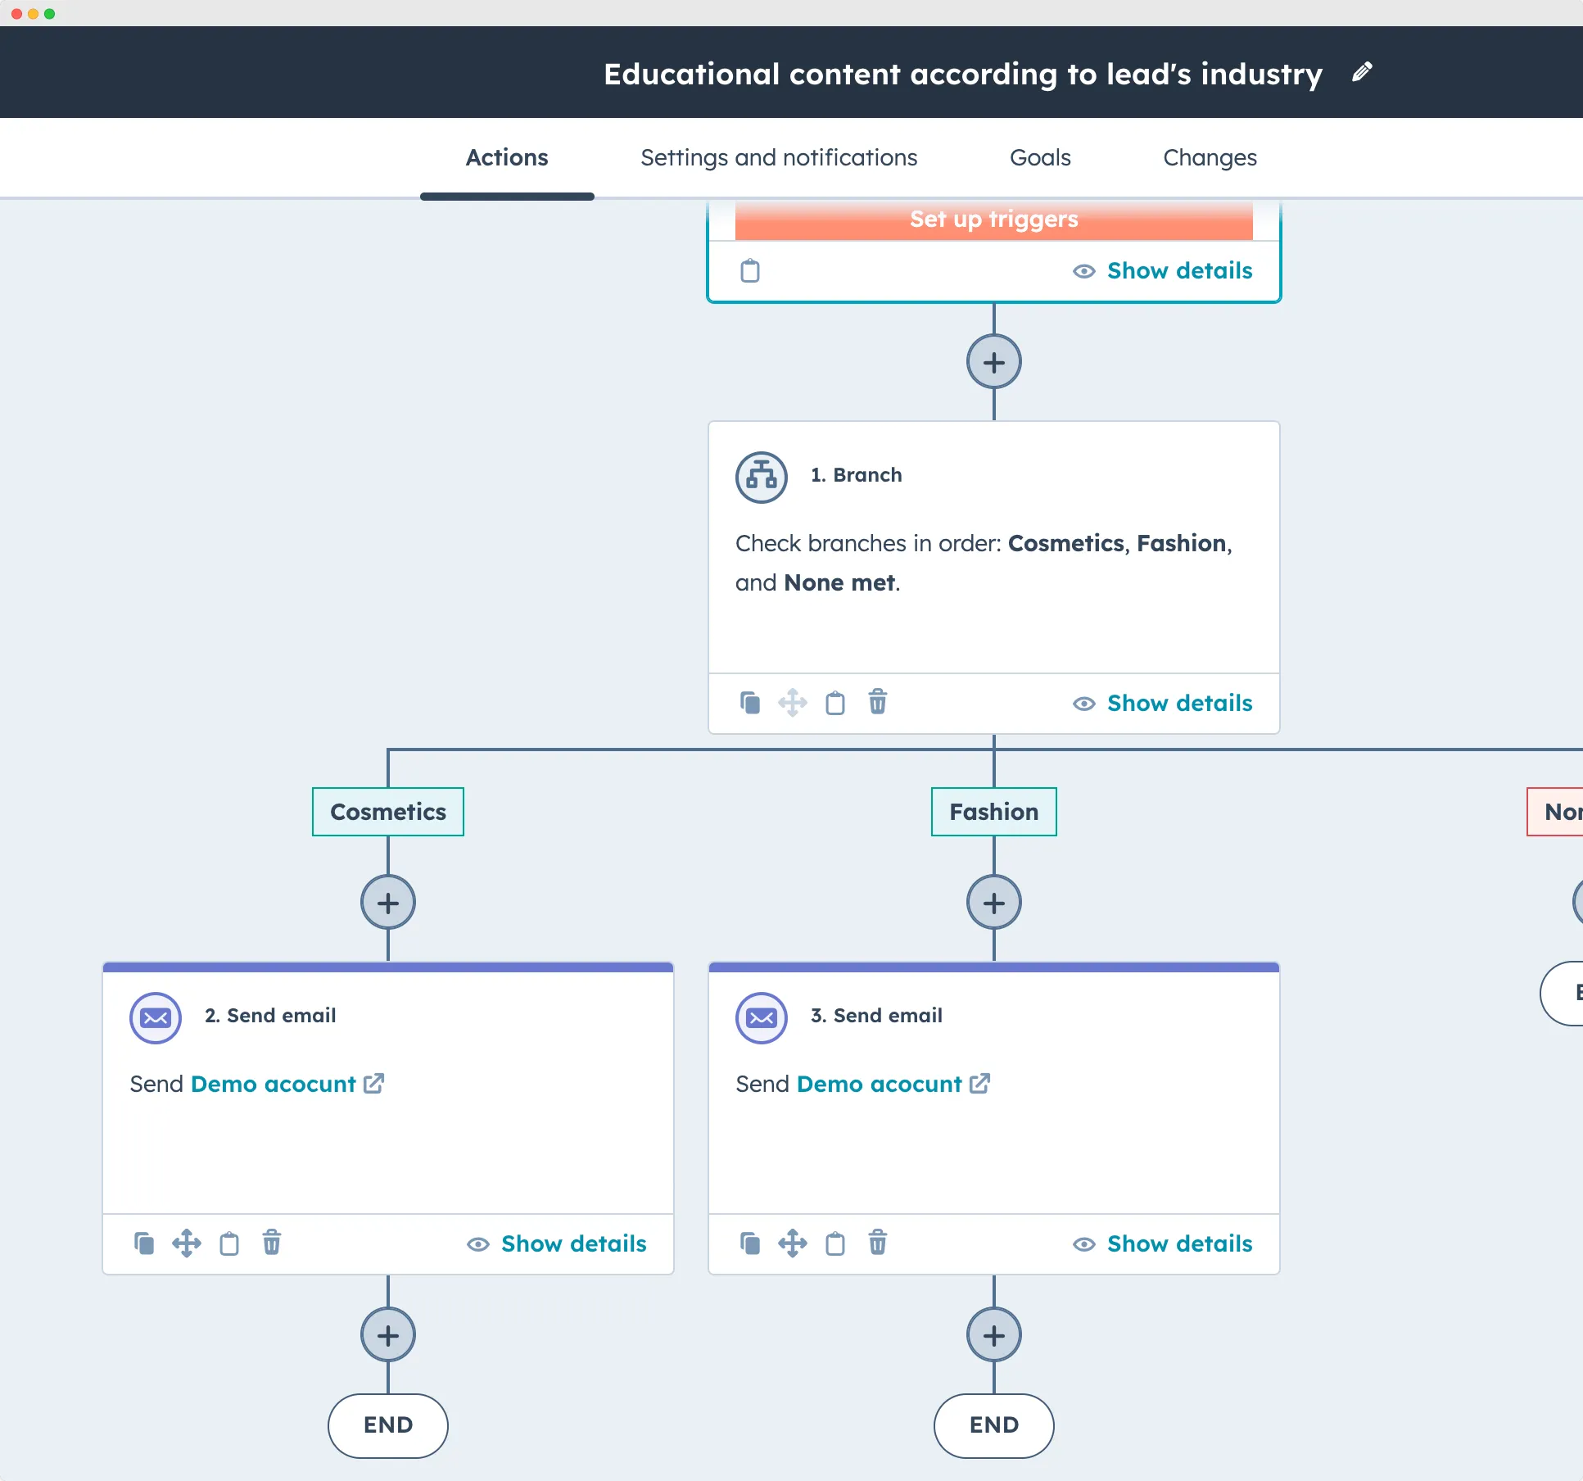This screenshot has height=1481, width=1583.
Task: Edit the workflow name with pencil icon
Action: (1361, 73)
